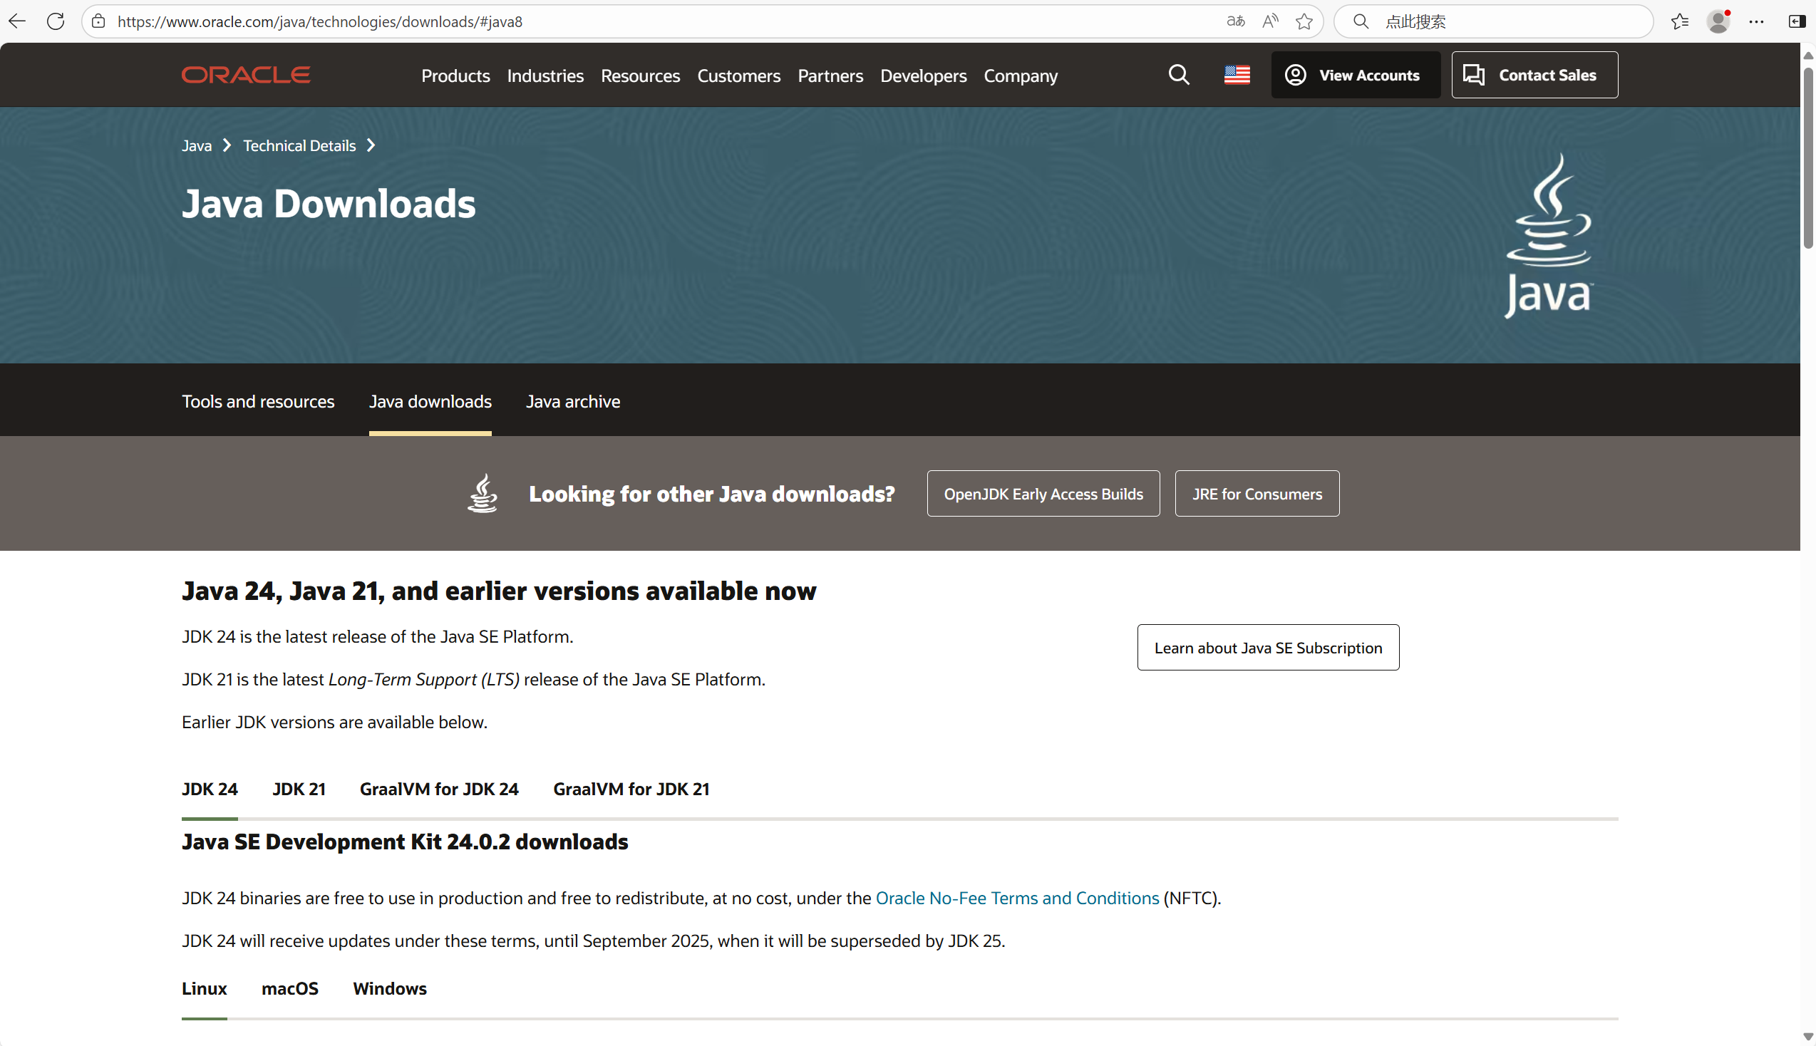Open the Products navigation menu
Viewport: 1816px width, 1046px height.
[x=455, y=76]
